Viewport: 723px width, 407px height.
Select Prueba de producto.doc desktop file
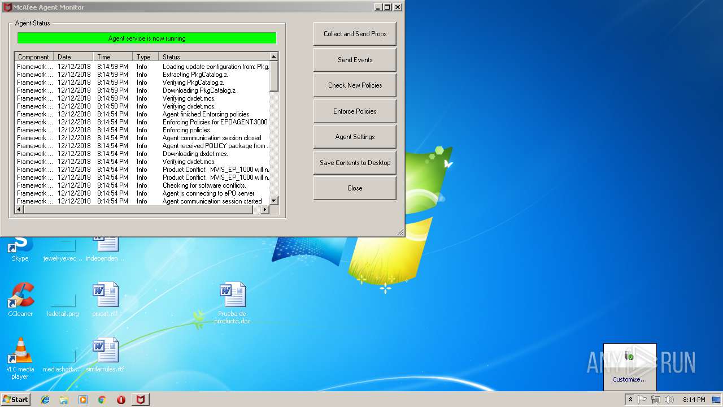click(x=232, y=303)
